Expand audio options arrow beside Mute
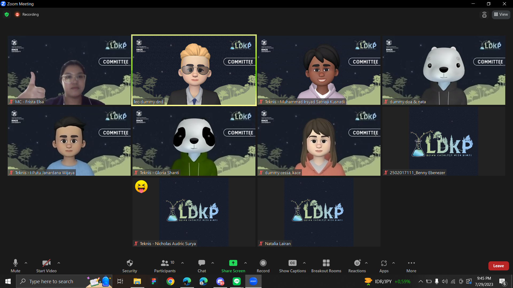 tap(26, 263)
